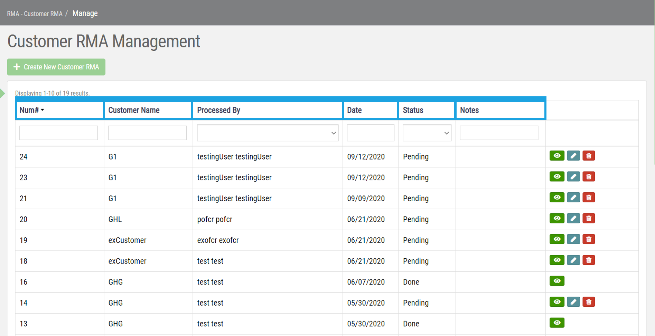Click the Status column header
This screenshot has width=655, height=336.
[413, 110]
